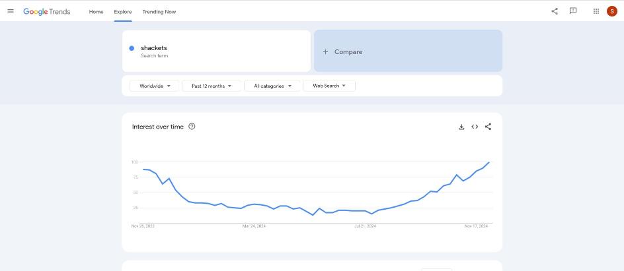Image resolution: width=624 pixels, height=271 pixels.
Task: Open the send feedback icon
Action: click(x=573, y=11)
